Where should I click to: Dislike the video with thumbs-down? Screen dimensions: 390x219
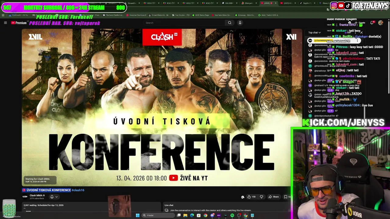[x=261, y=197]
